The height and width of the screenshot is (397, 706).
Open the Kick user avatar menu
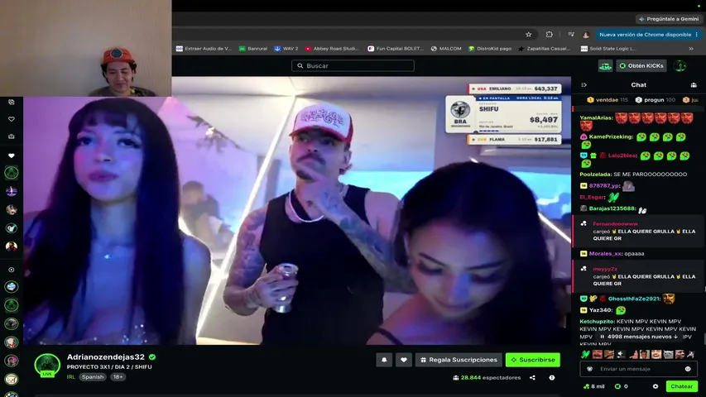680,65
